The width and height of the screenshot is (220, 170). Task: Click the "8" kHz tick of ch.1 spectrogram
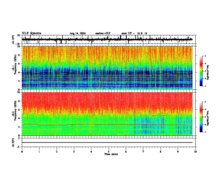point(19,55)
